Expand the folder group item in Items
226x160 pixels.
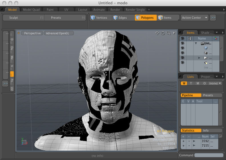click(199, 58)
